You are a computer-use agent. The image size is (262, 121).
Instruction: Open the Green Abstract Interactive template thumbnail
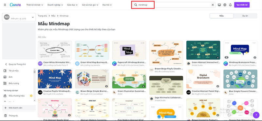[x=203, y=50]
